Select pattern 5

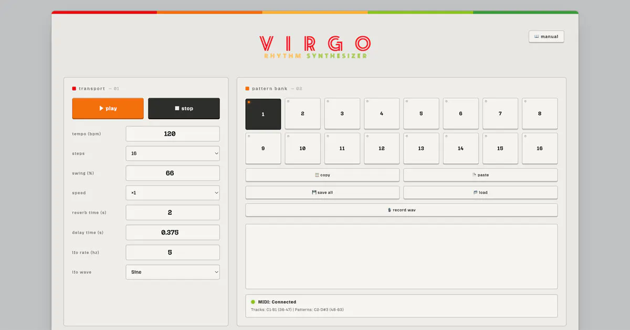click(421, 114)
